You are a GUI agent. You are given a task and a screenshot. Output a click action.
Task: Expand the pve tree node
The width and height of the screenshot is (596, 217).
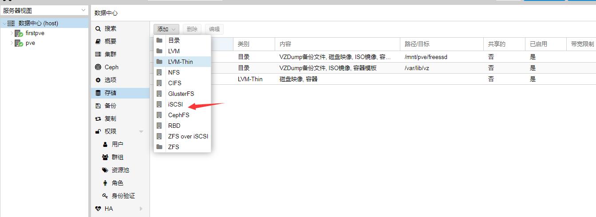coord(12,43)
